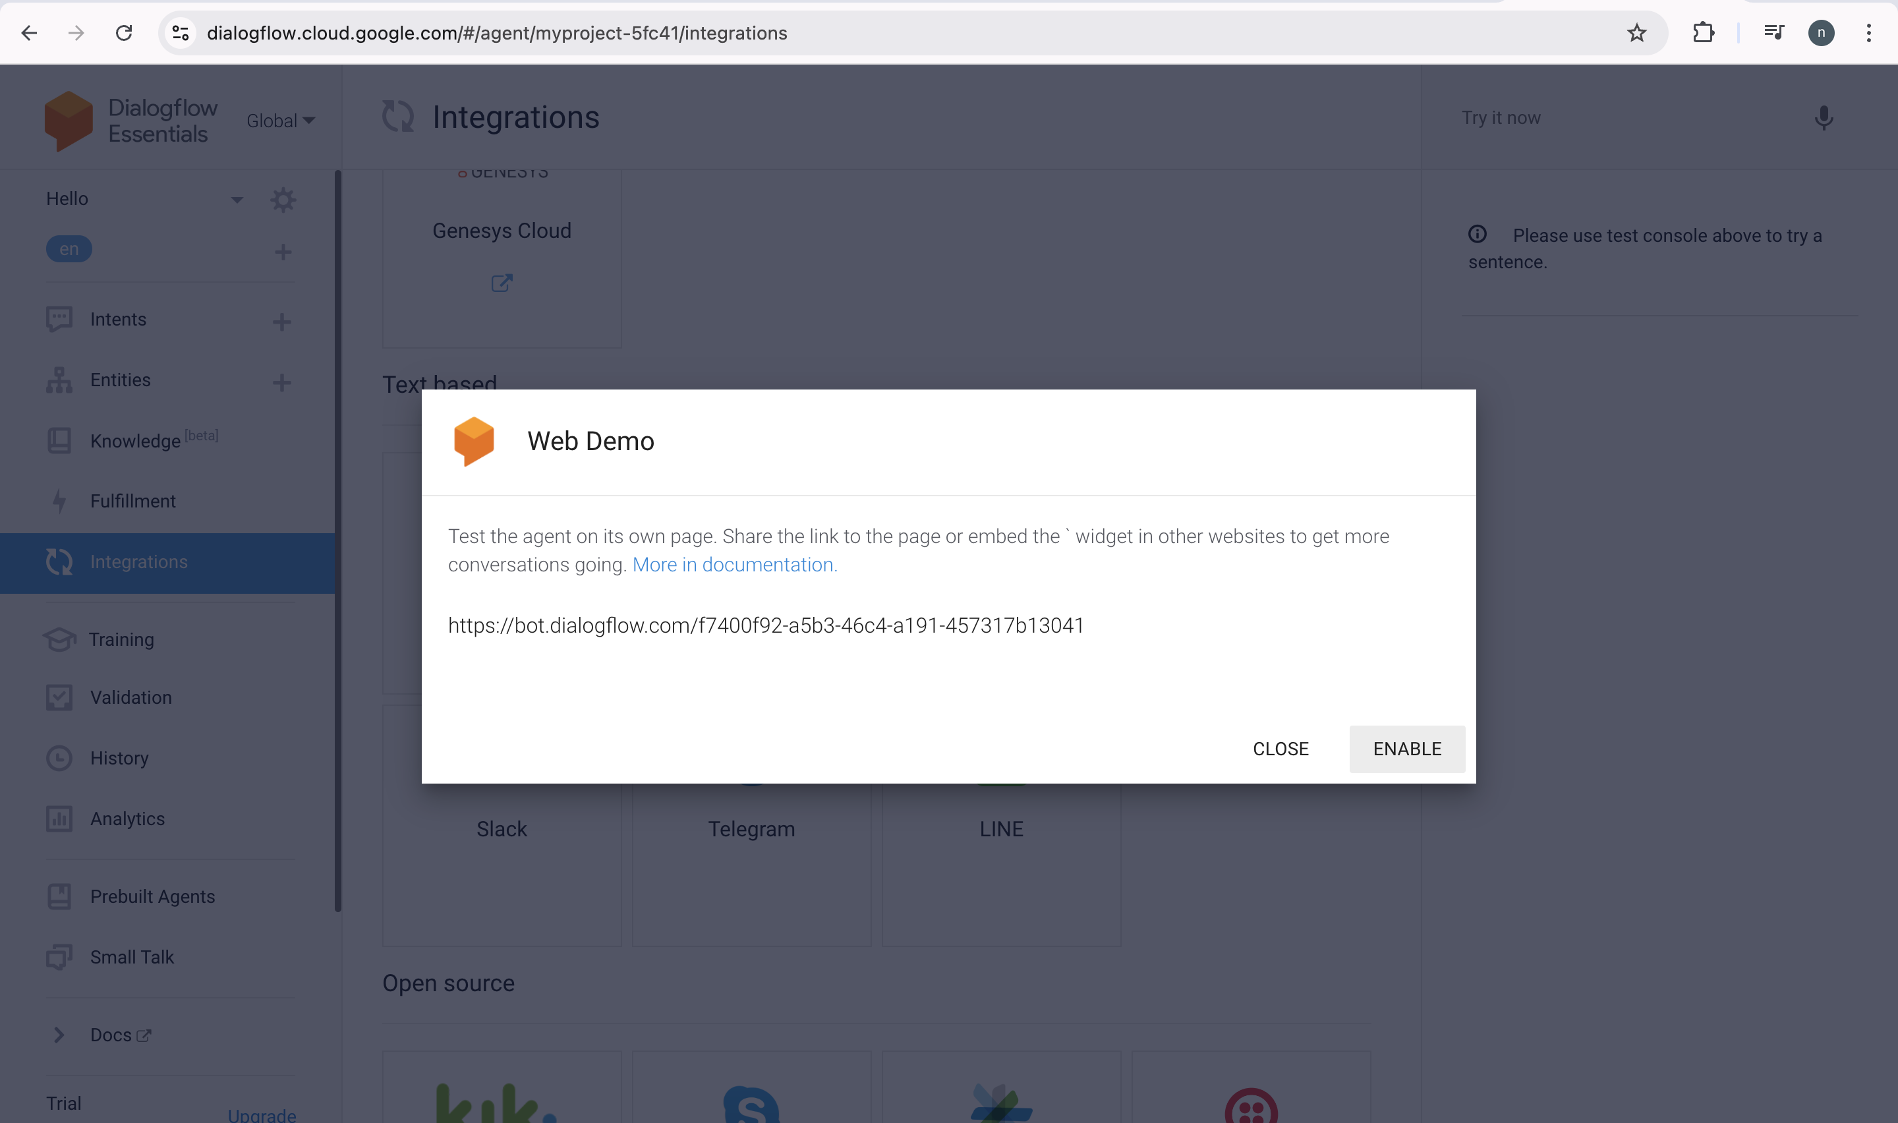This screenshot has width=1898, height=1123.
Task: Activate the microphone in the test console
Action: click(1823, 117)
